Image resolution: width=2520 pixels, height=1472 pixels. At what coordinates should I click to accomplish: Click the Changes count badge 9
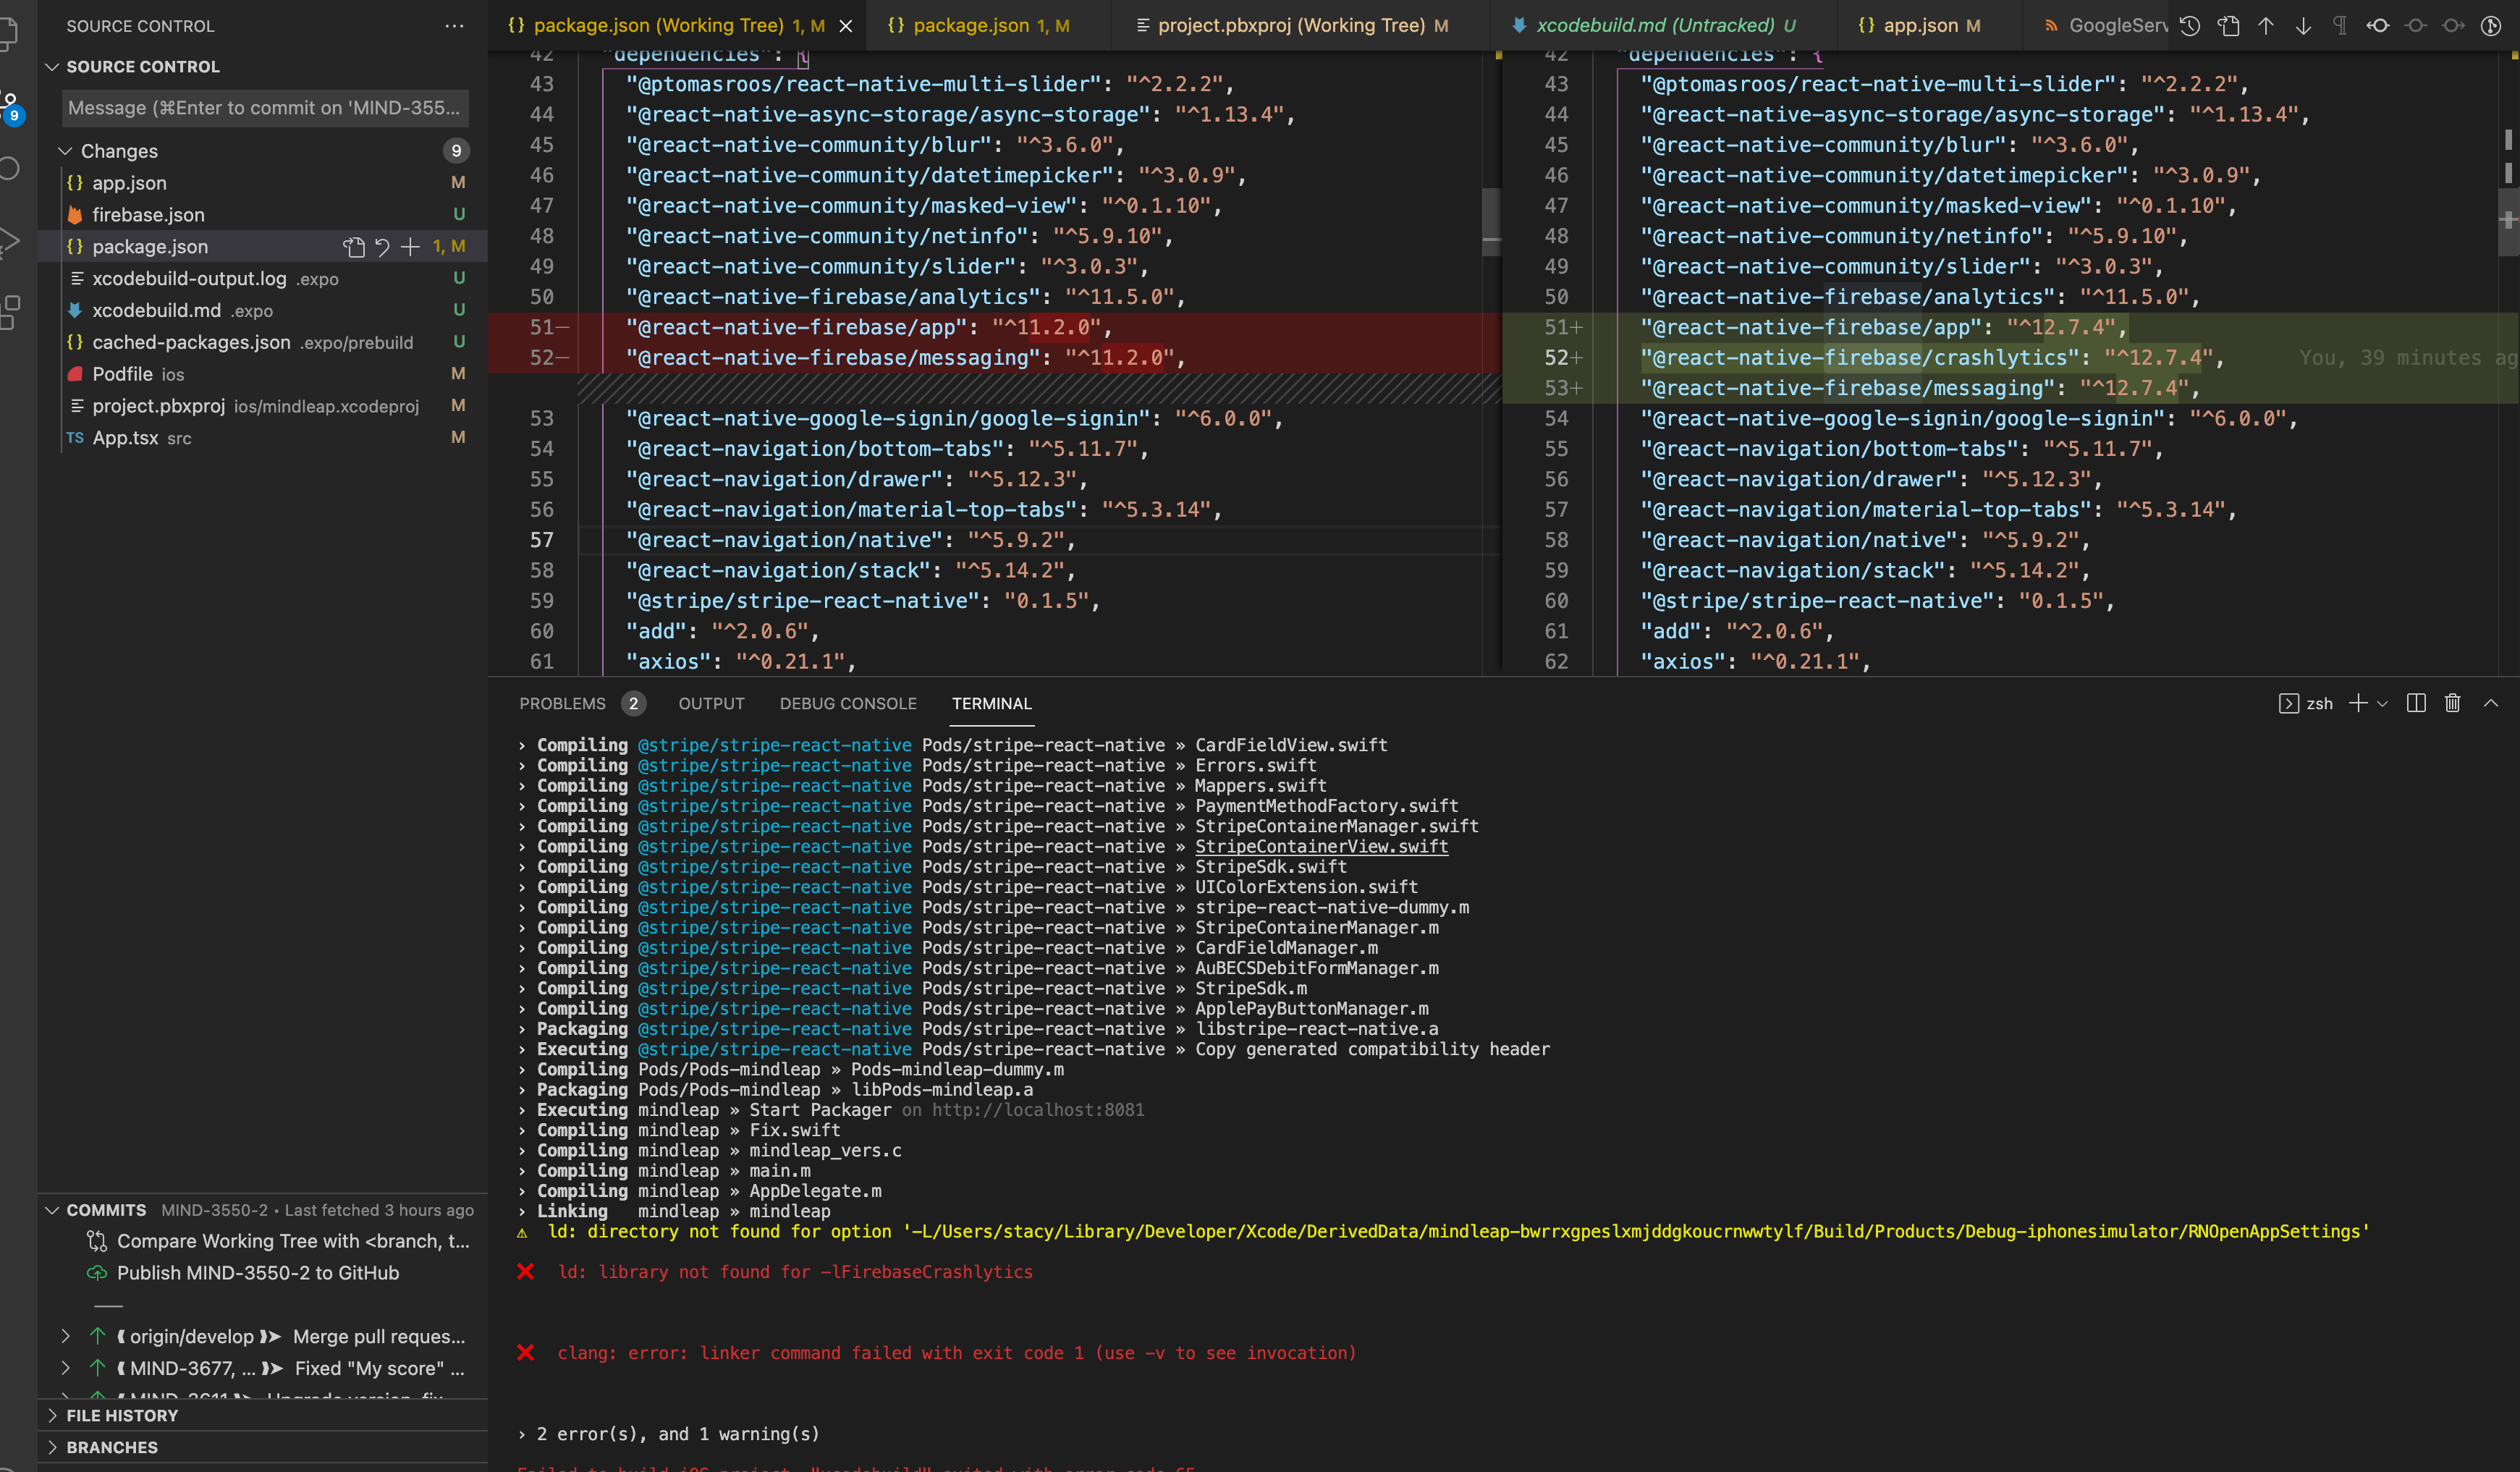pos(456,151)
